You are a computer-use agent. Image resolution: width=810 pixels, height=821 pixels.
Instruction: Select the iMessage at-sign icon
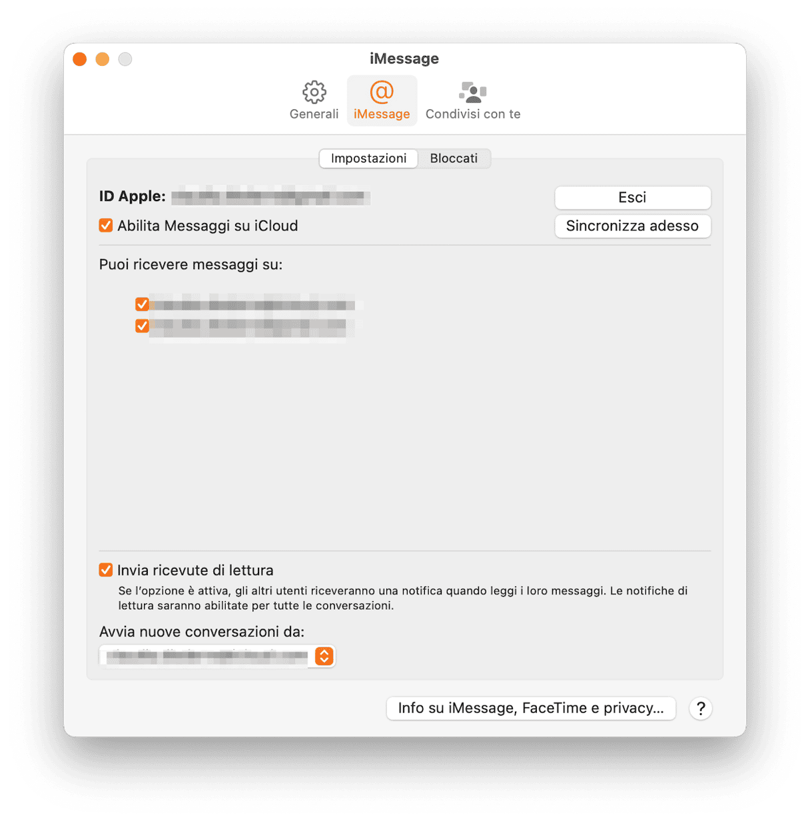(x=382, y=92)
